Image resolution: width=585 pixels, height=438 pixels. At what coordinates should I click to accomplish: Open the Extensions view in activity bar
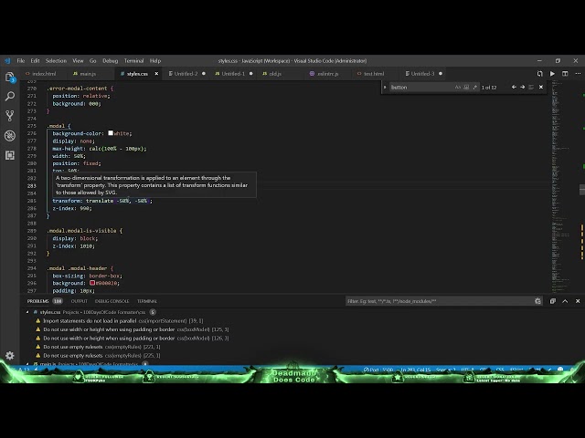[x=10, y=155]
